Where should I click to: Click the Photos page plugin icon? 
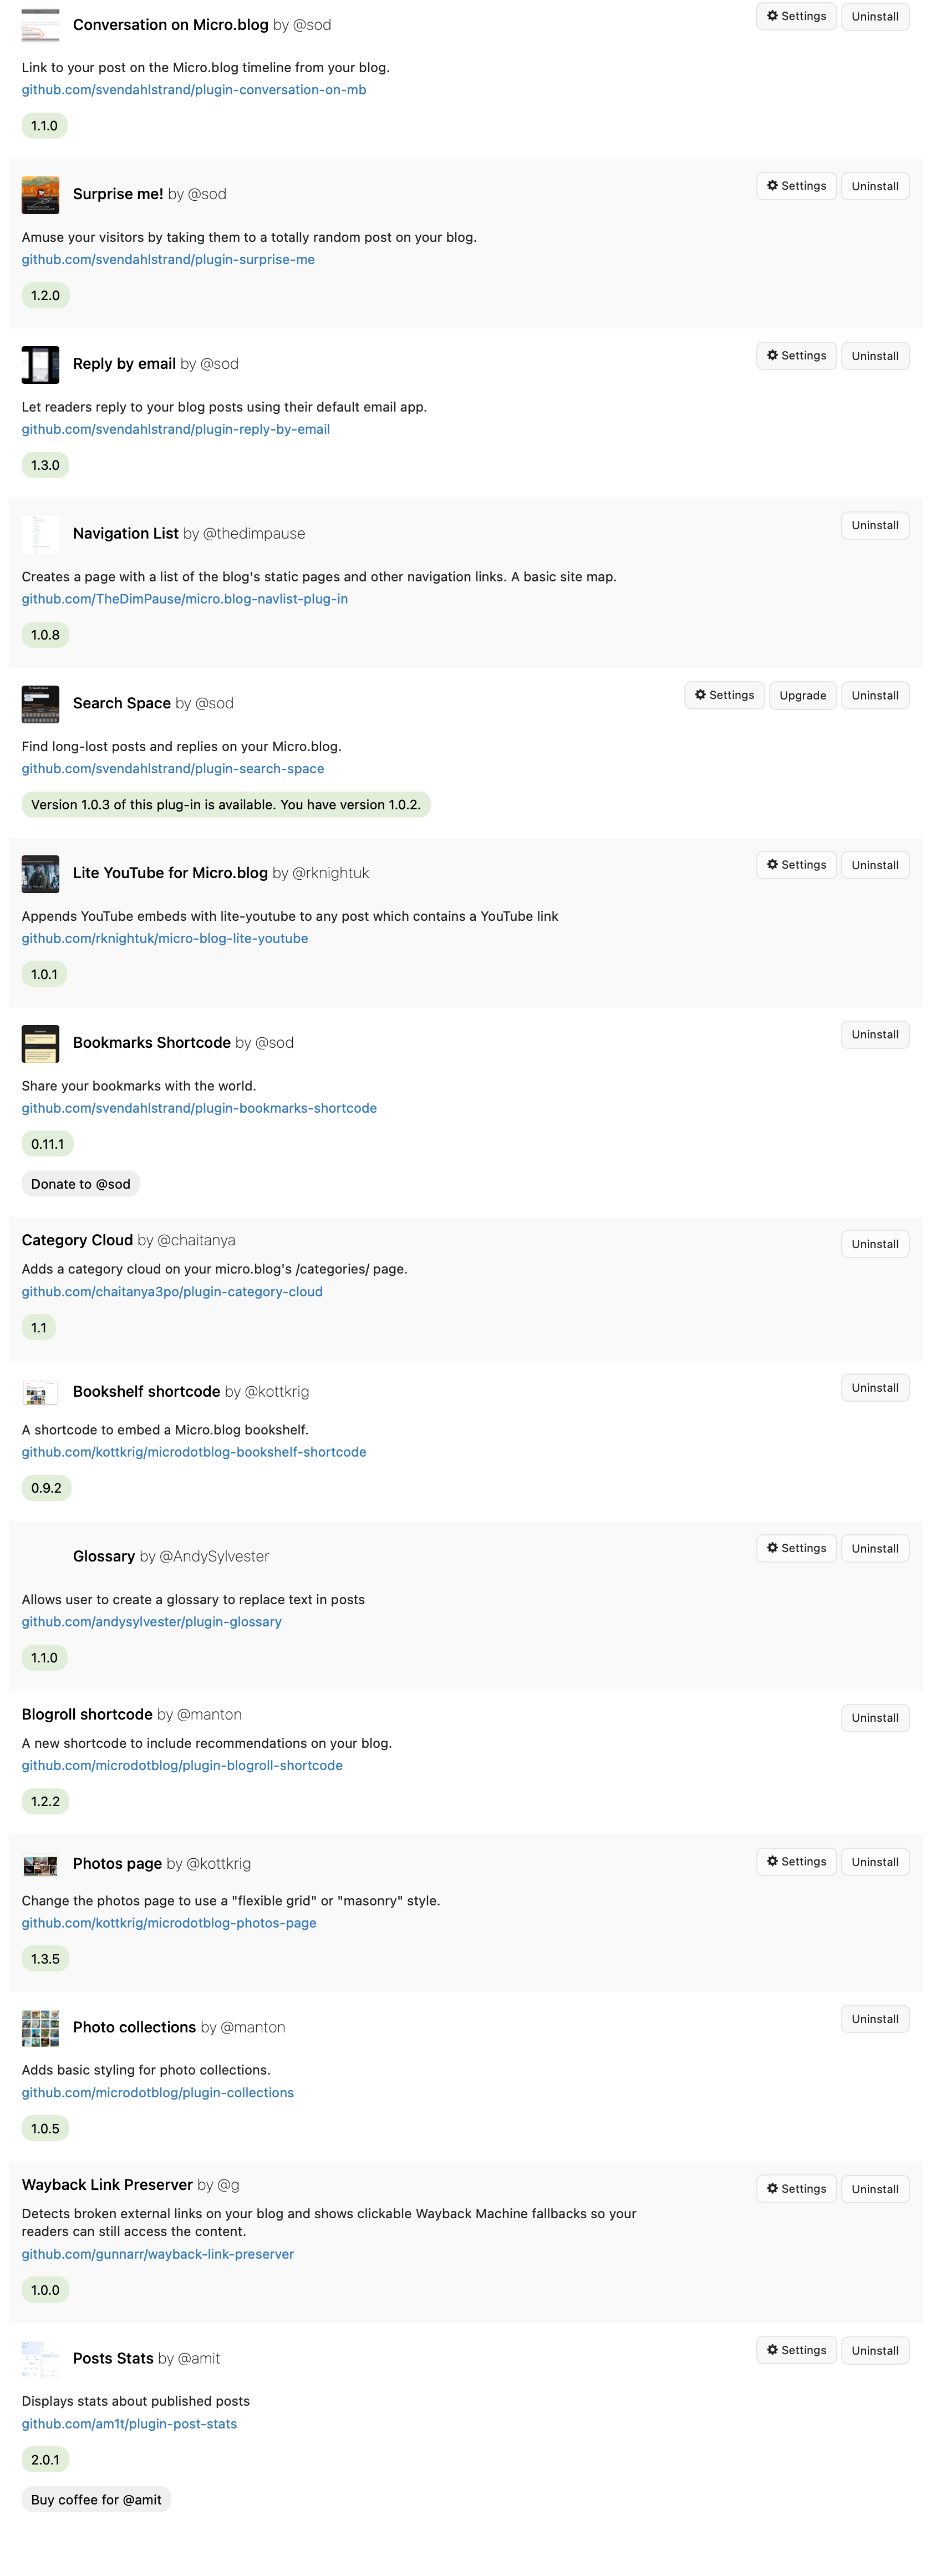(40, 1865)
